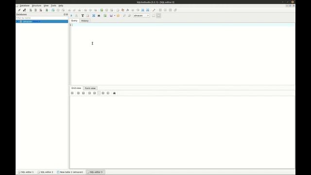This screenshot has width=311, height=175.
Task: Click the dark rightmost icon in Grid view toolbar
Action: [x=114, y=93]
